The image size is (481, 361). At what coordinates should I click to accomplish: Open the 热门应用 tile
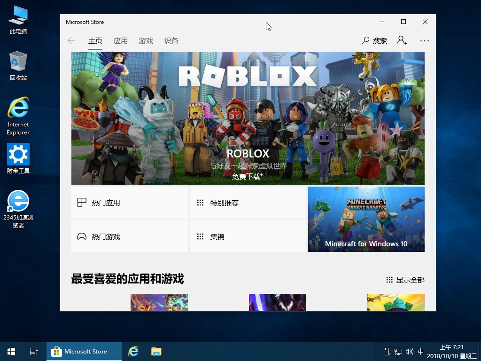(x=130, y=203)
